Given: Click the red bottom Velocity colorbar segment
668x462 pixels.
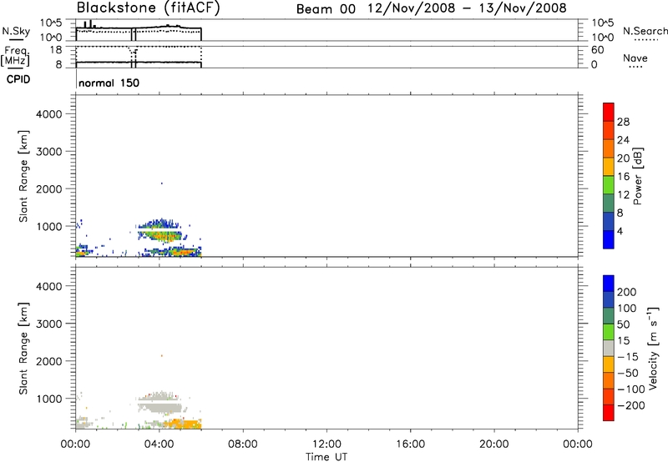Looking at the screenshot, I should (x=609, y=413).
